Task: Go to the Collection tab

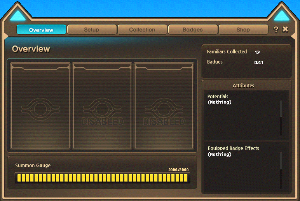Action: 142,30
